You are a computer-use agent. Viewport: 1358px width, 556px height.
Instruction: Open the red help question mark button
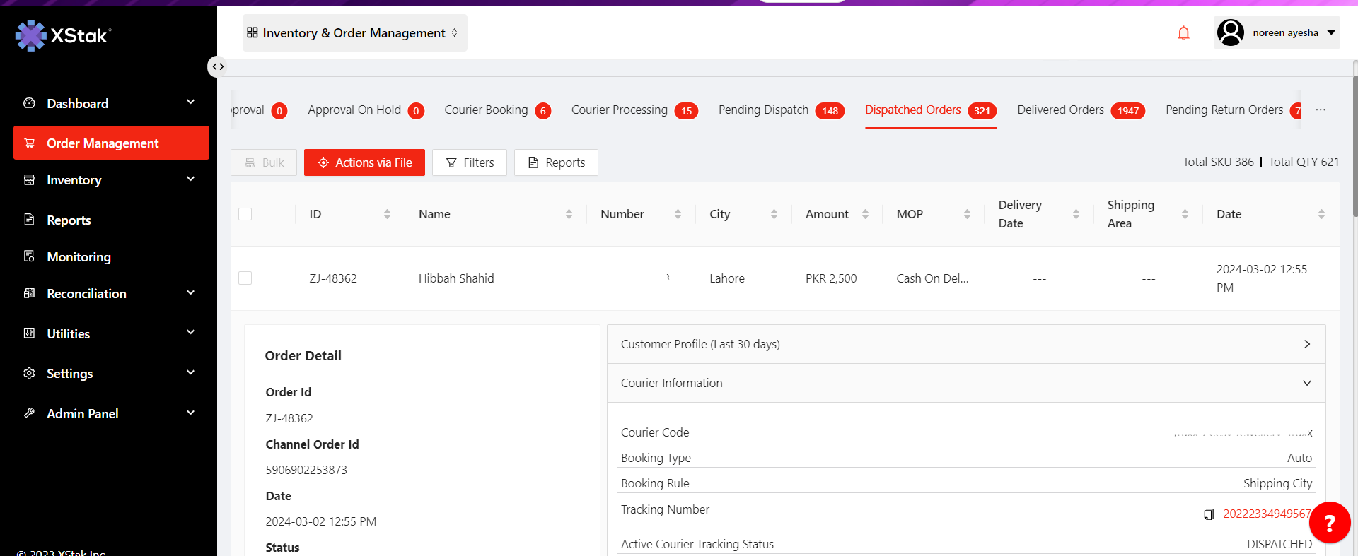(x=1329, y=523)
